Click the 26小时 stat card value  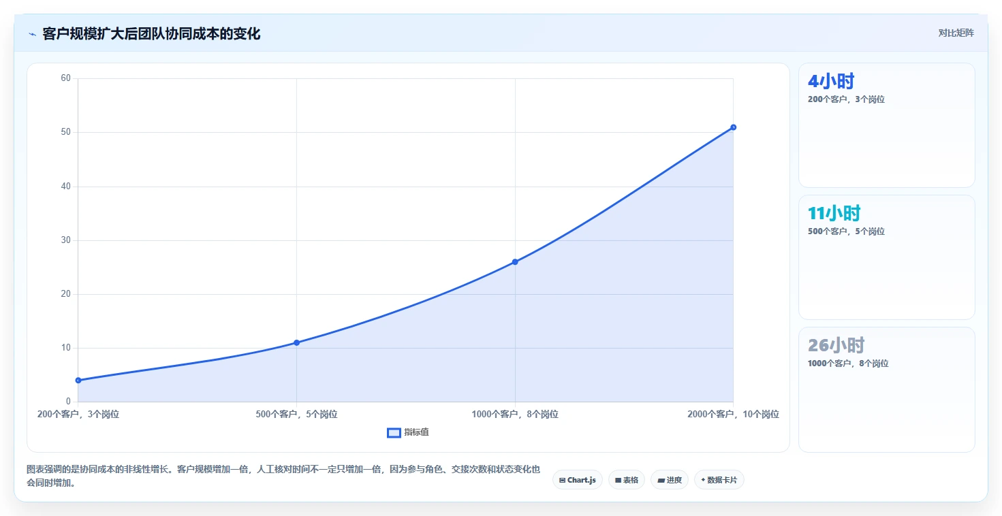836,345
